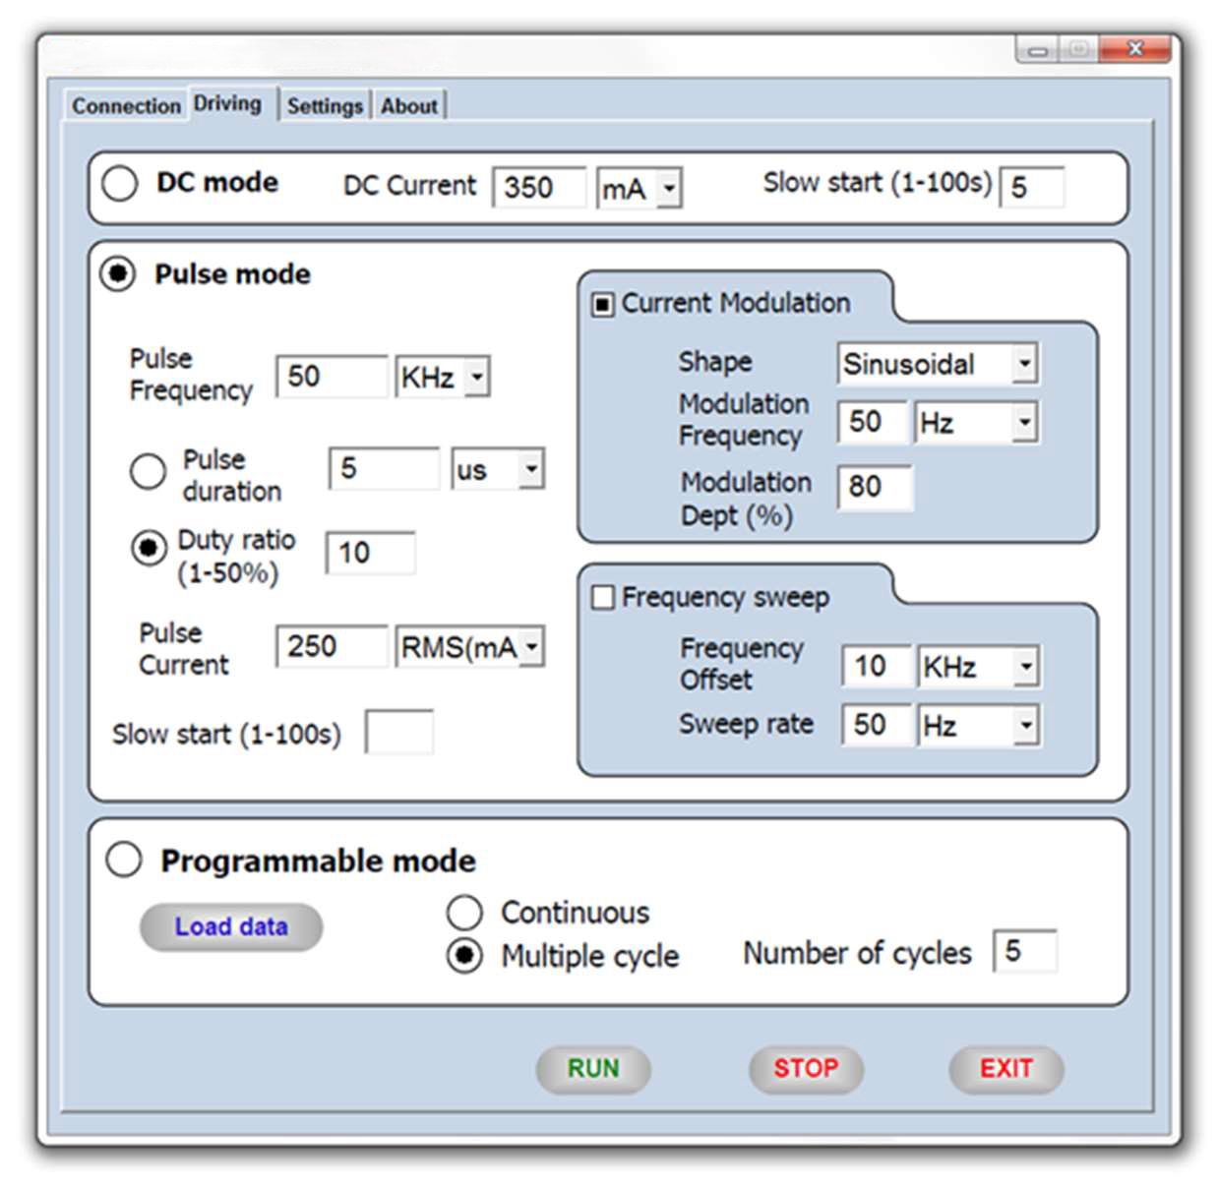This screenshot has height=1188, width=1218.
Task: Open the DC Current mA unit dropdown
Action: (x=669, y=188)
